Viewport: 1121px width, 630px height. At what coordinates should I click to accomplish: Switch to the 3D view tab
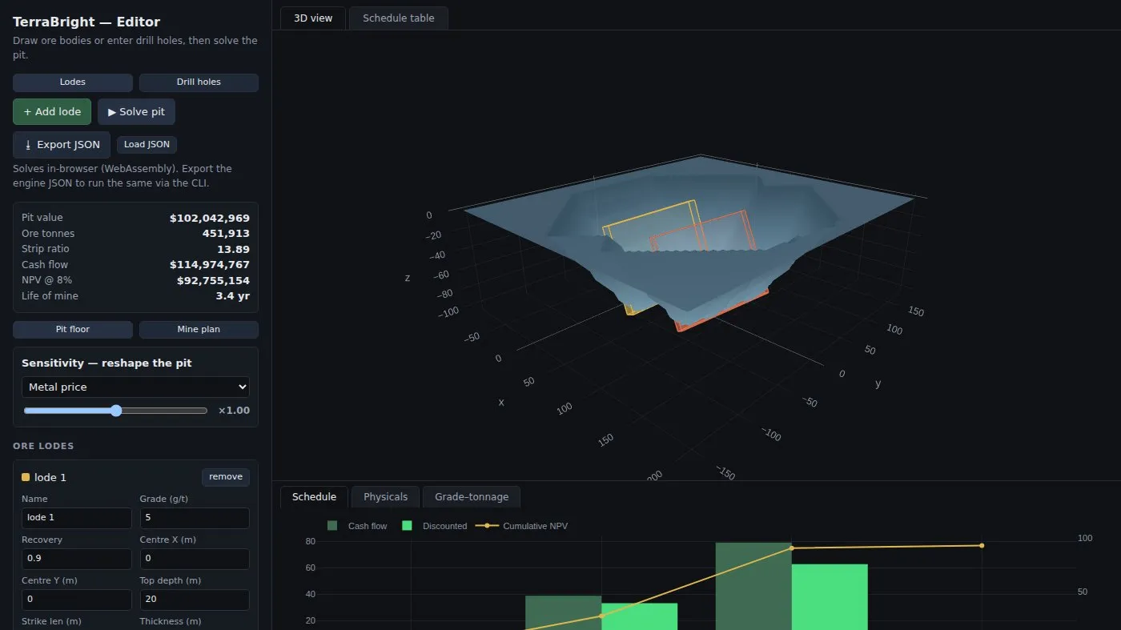(313, 18)
